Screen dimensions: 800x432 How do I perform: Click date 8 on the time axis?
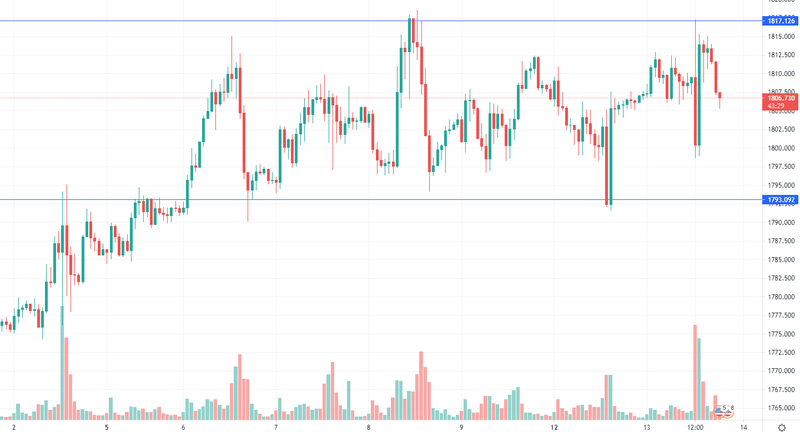[x=369, y=427]
